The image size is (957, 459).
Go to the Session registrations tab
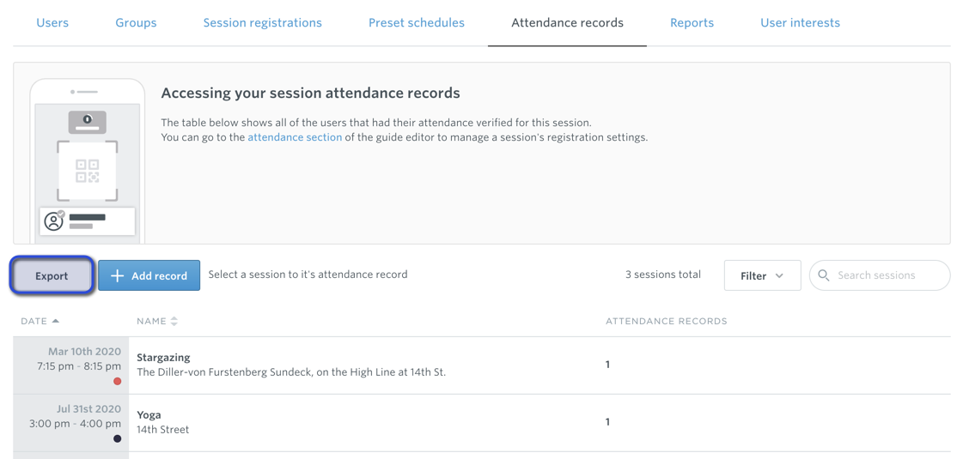point(262,22)
